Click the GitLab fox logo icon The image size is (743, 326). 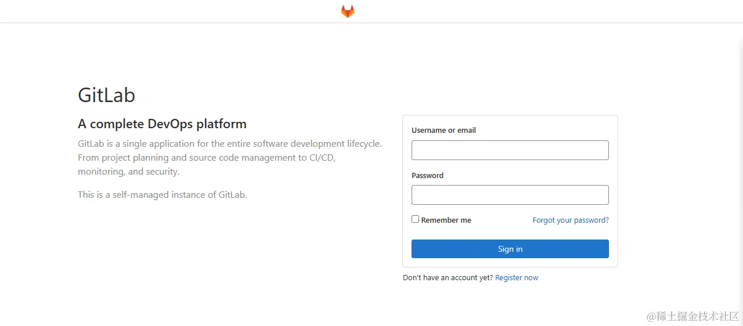point(348,12)
